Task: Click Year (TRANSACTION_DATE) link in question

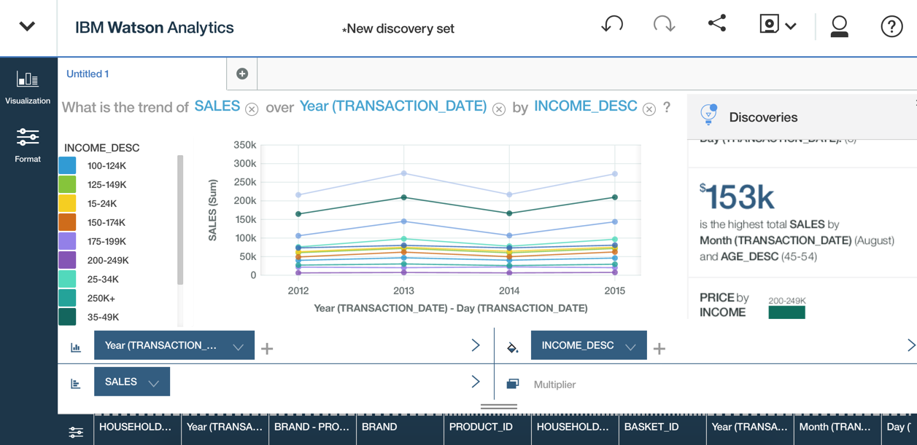Action: point(393,106)
